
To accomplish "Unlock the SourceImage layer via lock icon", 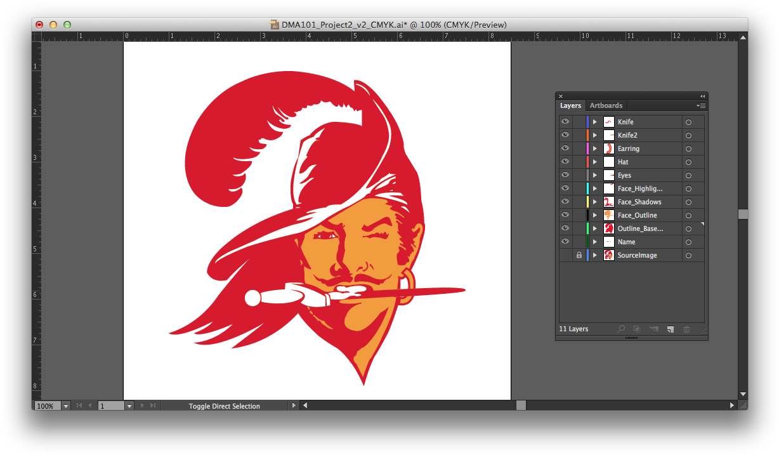I will pyautogui.click(x=579, y=255).
